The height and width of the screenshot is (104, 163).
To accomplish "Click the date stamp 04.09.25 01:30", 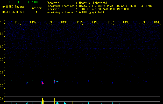I will tap(13, 12).
